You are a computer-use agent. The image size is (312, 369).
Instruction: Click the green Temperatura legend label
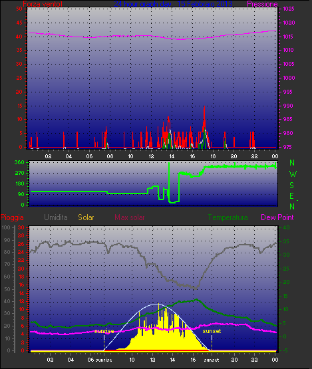[228, 217]
